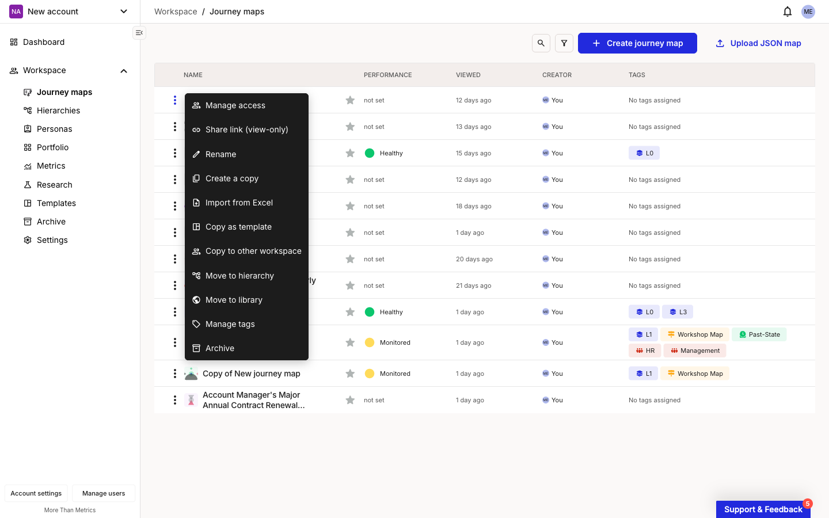The width and height of the screenshot is (829, 518).
Task: Open Hierarchies in the sidebar
Action: click(58, 111)
